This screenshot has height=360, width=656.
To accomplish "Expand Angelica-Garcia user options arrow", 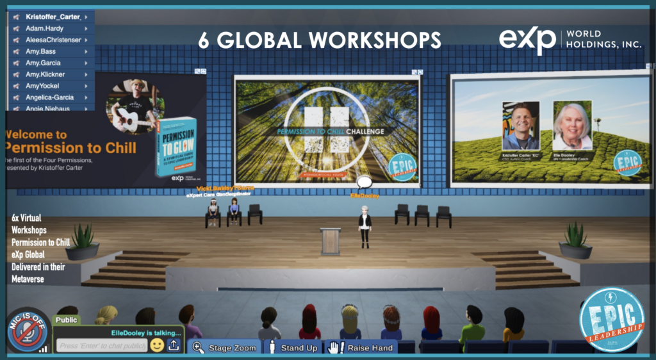I will 86,97.
